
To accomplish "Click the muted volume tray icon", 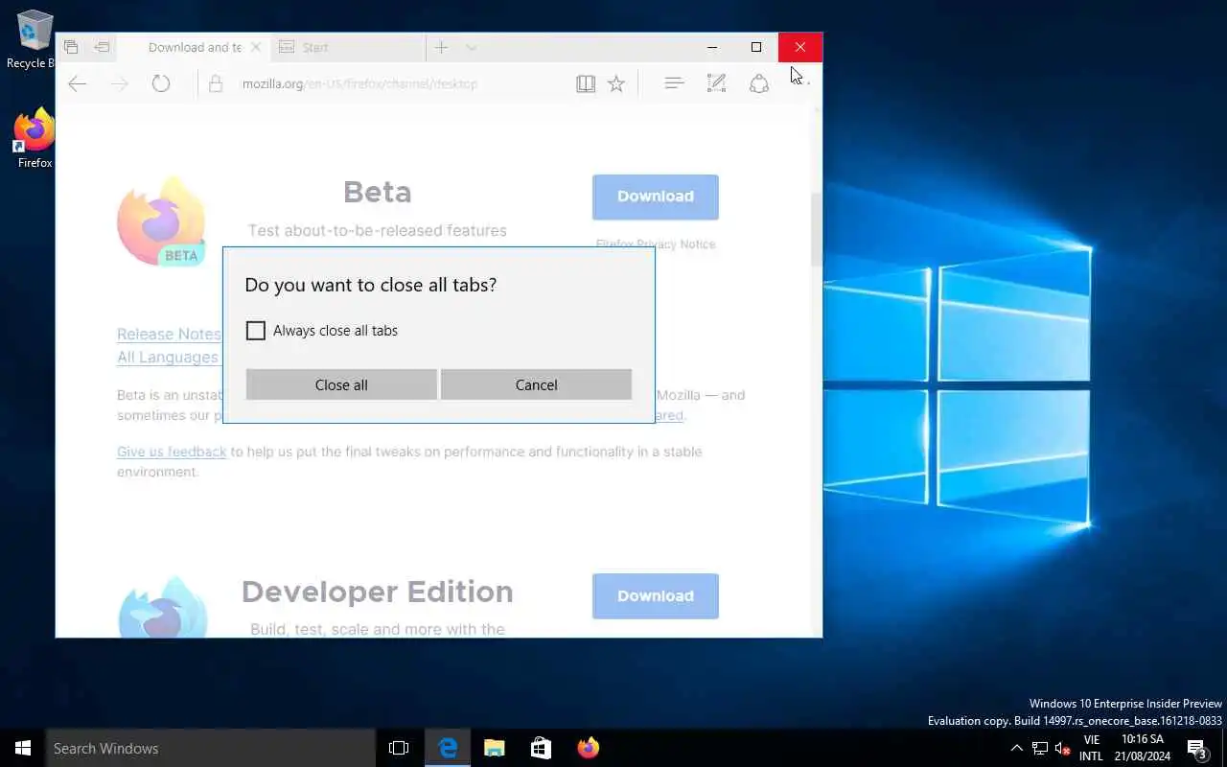I will click(x=1062, y=749).
